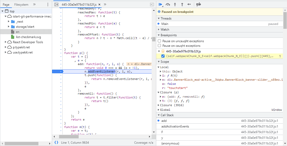Uncheck the webpackChunk breakpoint checkbox
The width and height of the screenshot is (287, 146).
pyautogui.click(x=163, y=56)
